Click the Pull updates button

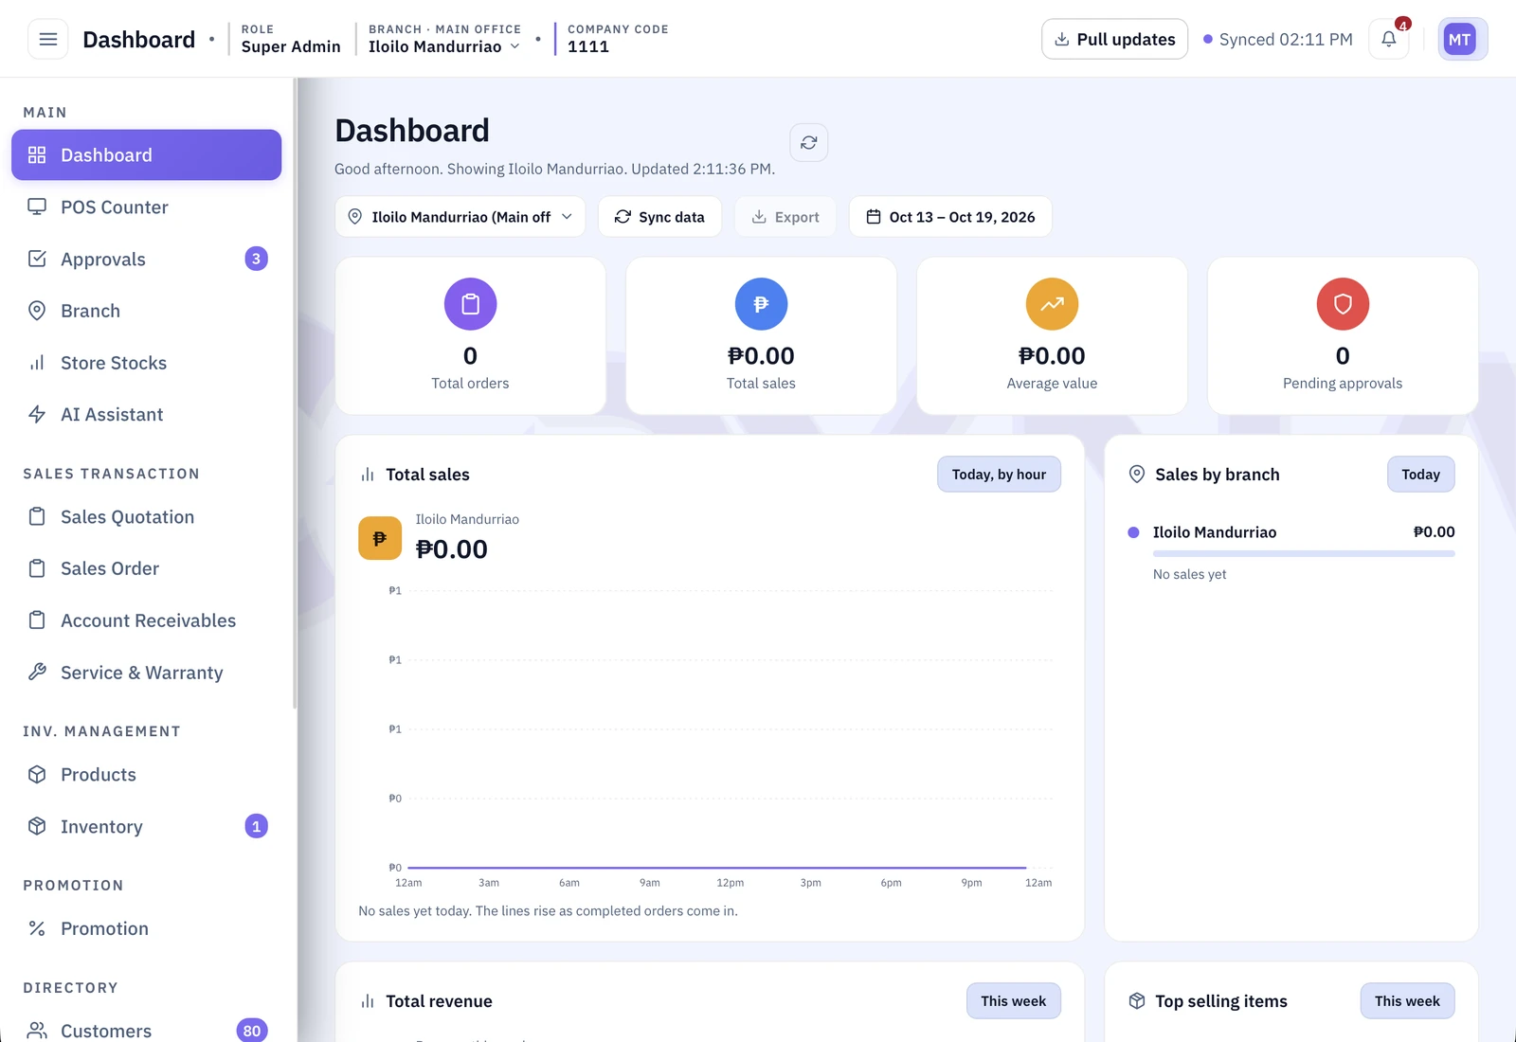[1114, 39]
